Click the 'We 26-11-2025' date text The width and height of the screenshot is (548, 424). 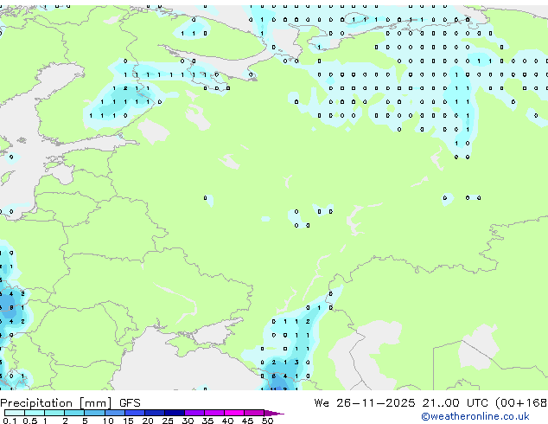click(x=365, y=403)
